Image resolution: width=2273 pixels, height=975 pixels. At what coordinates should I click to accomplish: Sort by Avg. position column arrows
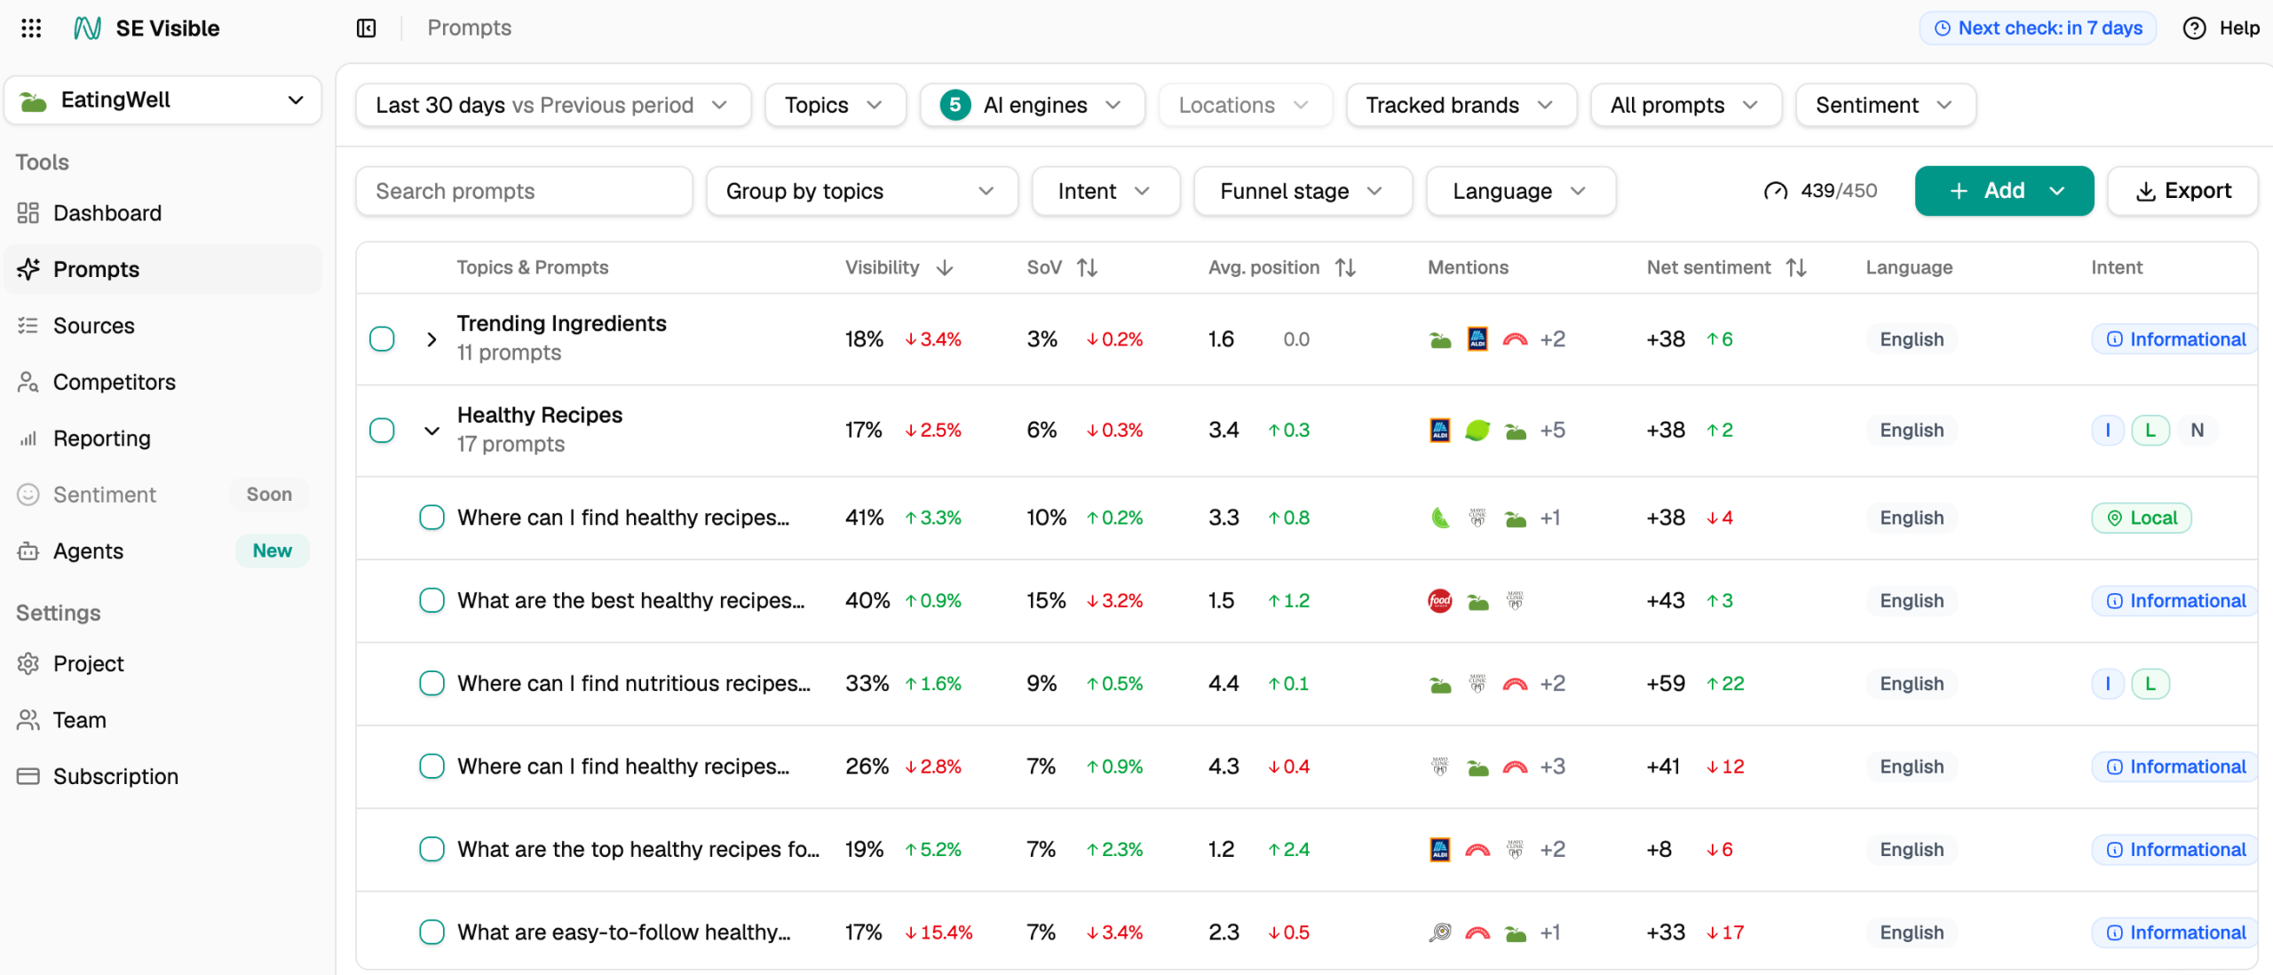(x=1345, y=267)
